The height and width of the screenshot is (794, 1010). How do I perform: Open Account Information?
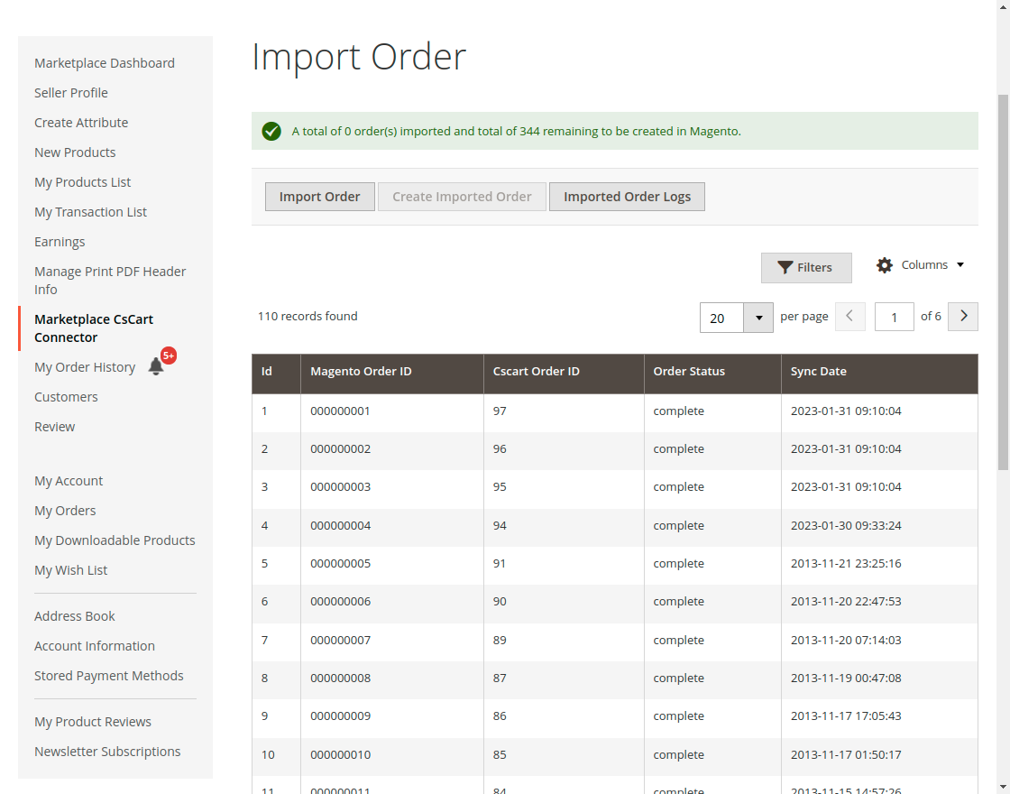[x=95, y=646]
